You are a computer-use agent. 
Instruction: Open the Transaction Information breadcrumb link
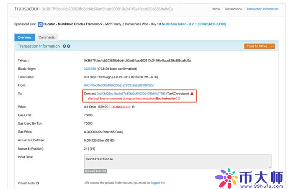(x=262, y=9)
